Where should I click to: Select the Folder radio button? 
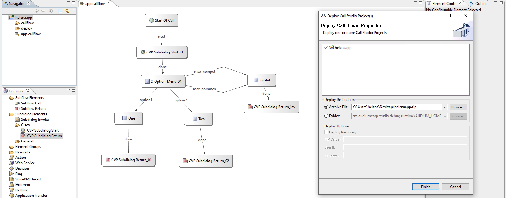[326, 116]
